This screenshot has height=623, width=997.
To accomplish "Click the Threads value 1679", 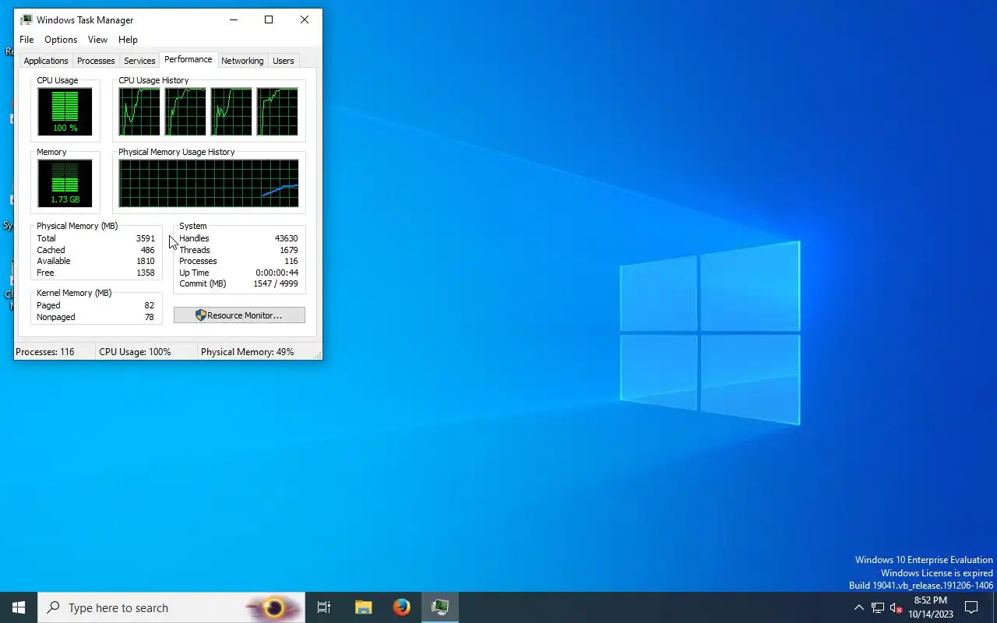I will click(x=288, y=250).
